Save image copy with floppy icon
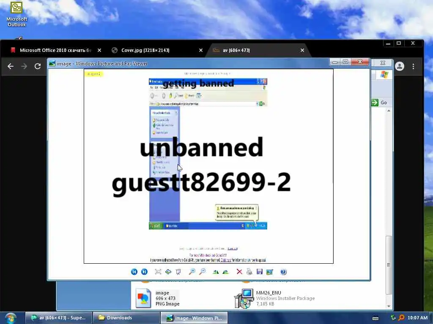The height and width of the screenshot is (324, 433). click(260, 272)
